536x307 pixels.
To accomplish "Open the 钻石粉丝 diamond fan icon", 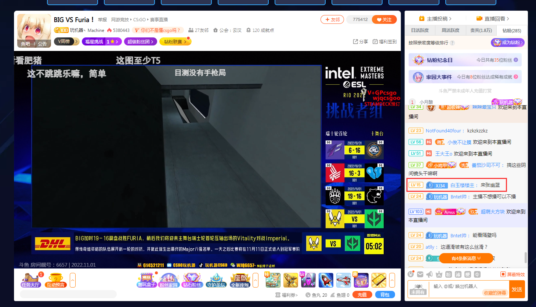I will click(x=192, y=280).
